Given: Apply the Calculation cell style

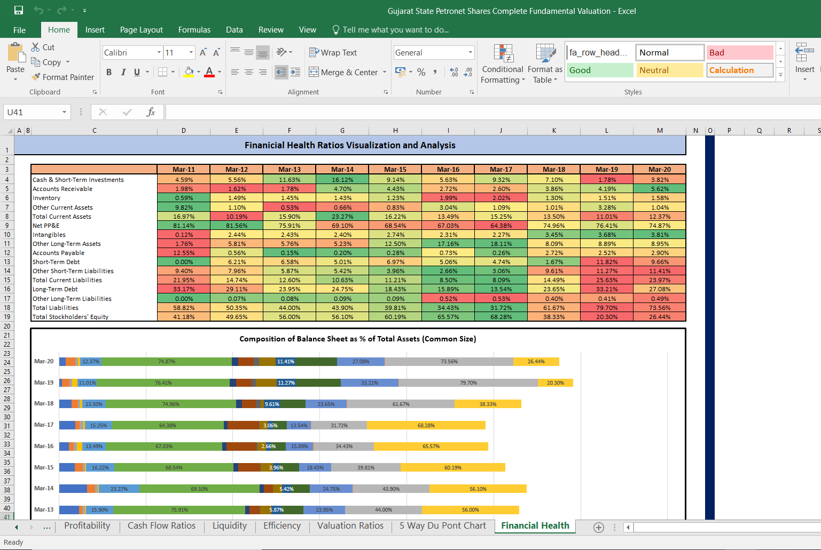Looking at the screenshot, I should [x=740, y=70].
